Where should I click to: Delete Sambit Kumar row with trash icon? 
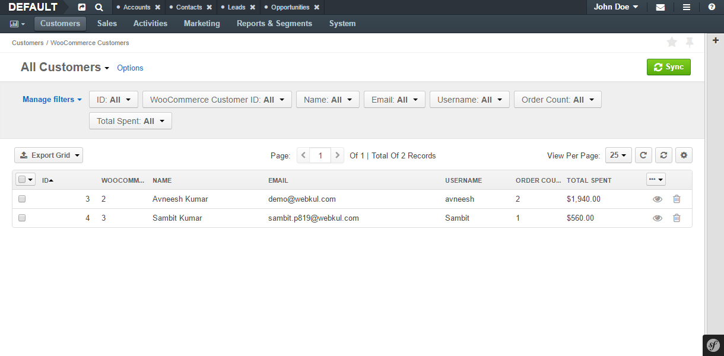(677, 218)
